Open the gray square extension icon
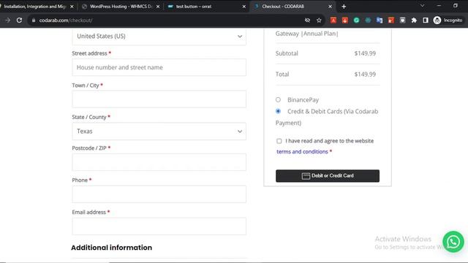This screenshot has height=263, width=468. pos(403,20)
